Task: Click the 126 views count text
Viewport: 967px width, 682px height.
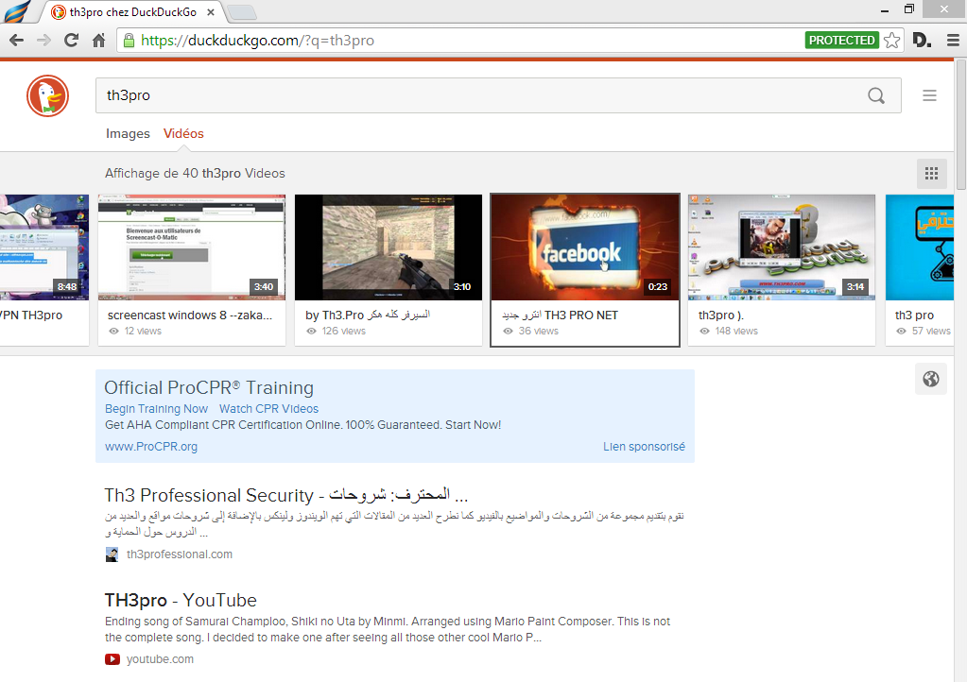Action: 343,332
